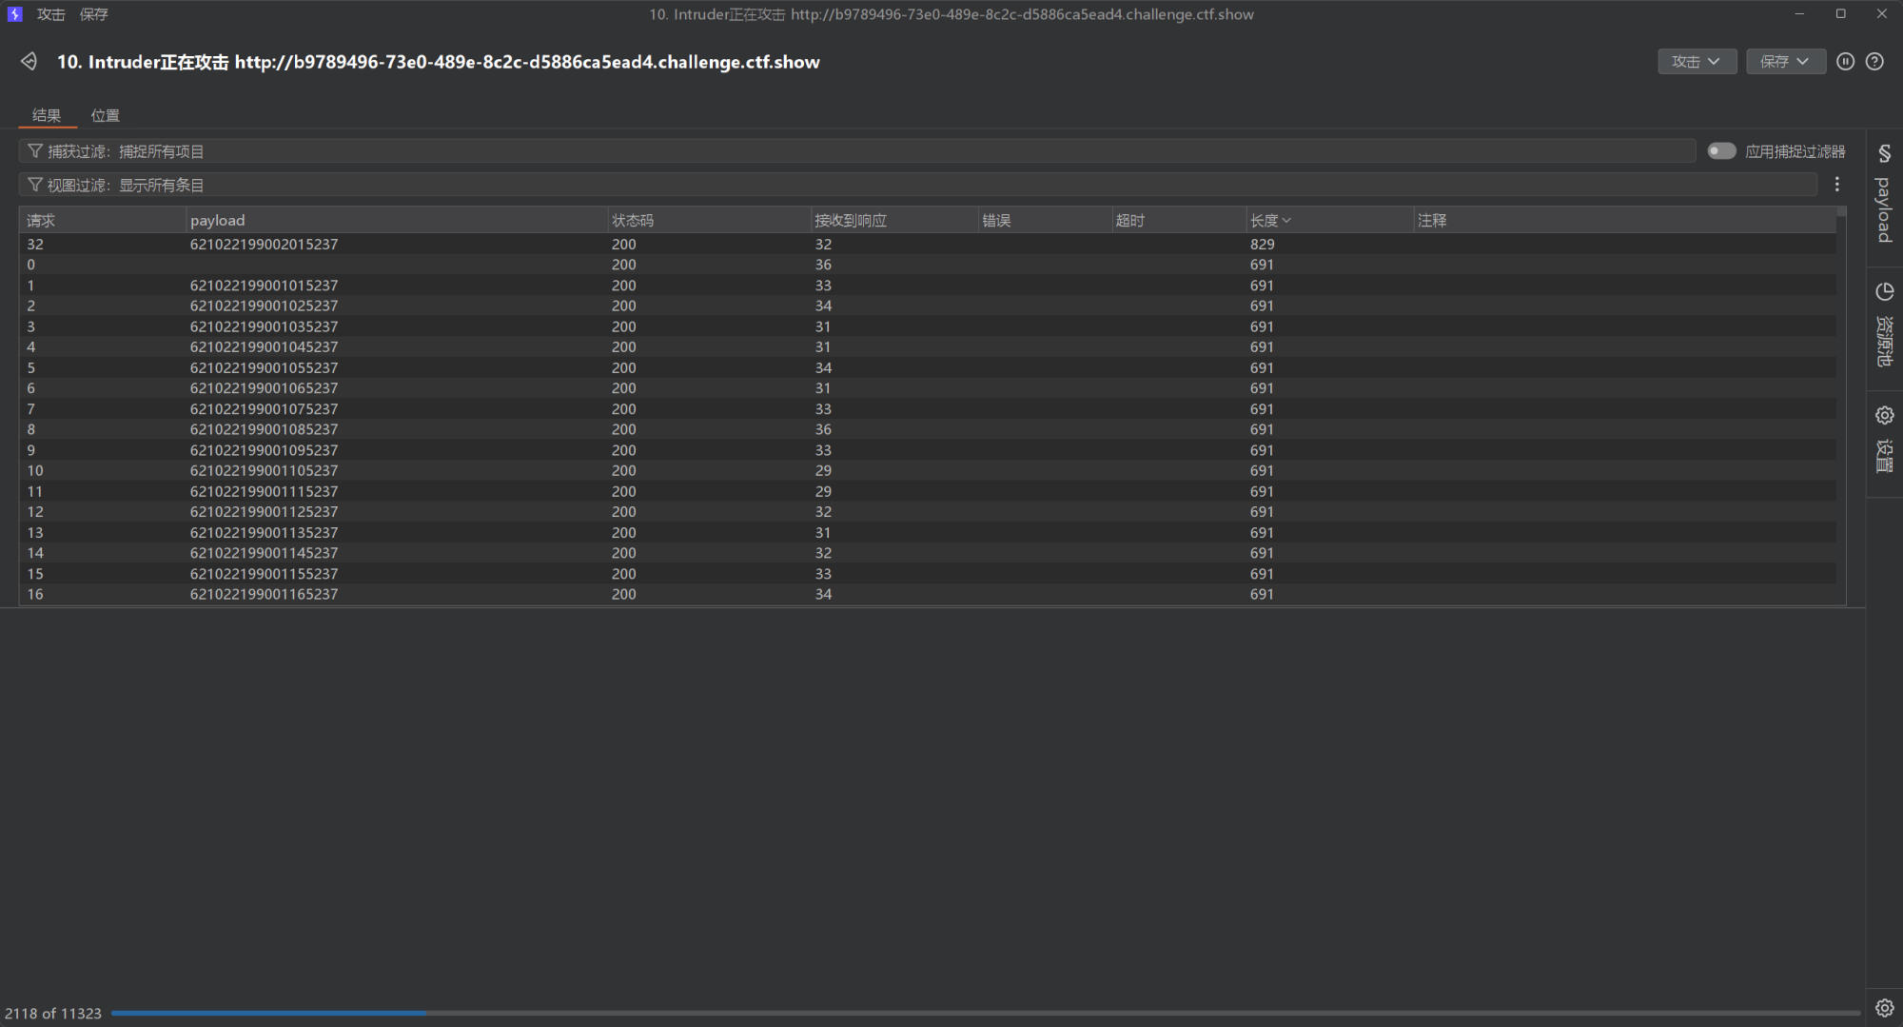Expand the 攻击 dropdown button at top right

[x=1697, y=62]
